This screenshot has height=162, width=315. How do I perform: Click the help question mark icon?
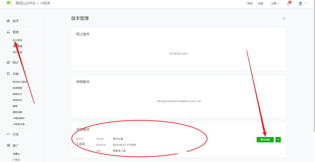coord(283,18)
